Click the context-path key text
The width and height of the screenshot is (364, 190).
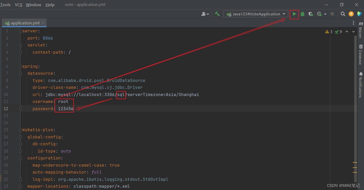[48, 52]
